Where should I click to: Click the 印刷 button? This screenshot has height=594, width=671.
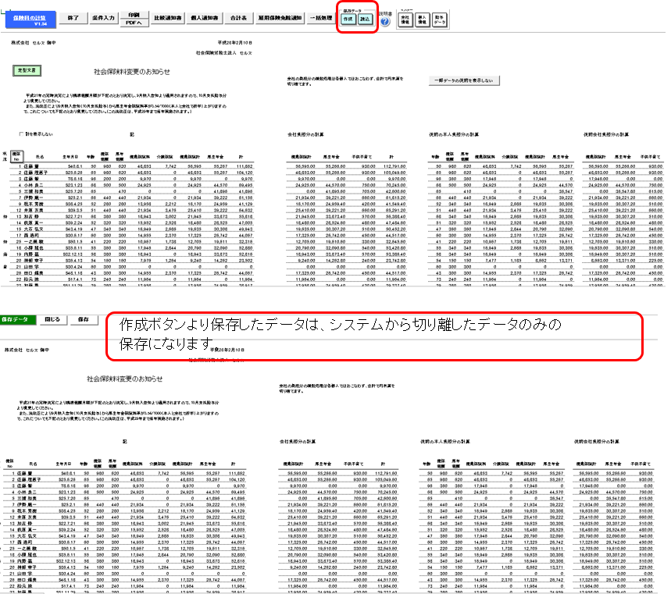134,15
